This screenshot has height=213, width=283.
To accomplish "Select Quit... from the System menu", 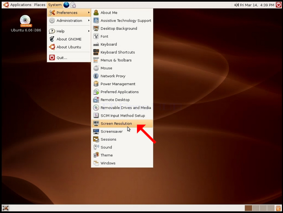I will tap(69, 58).
